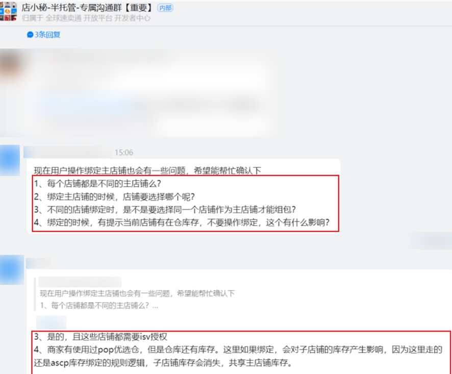Screen dimensions: 452x374
Task: Select question 3 about 组包 main store
Action: (165, 210)
